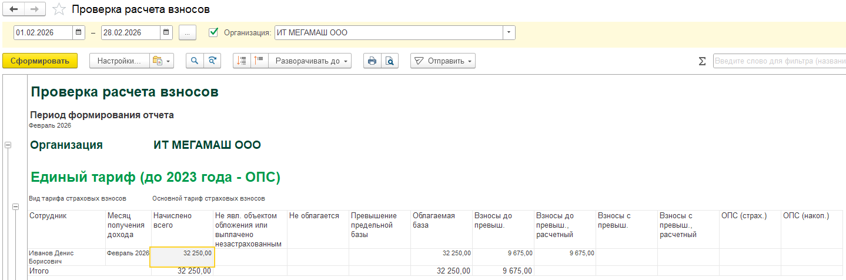Open print preview
The height and width of the screenshot is (280, 846).
(389, 61)
